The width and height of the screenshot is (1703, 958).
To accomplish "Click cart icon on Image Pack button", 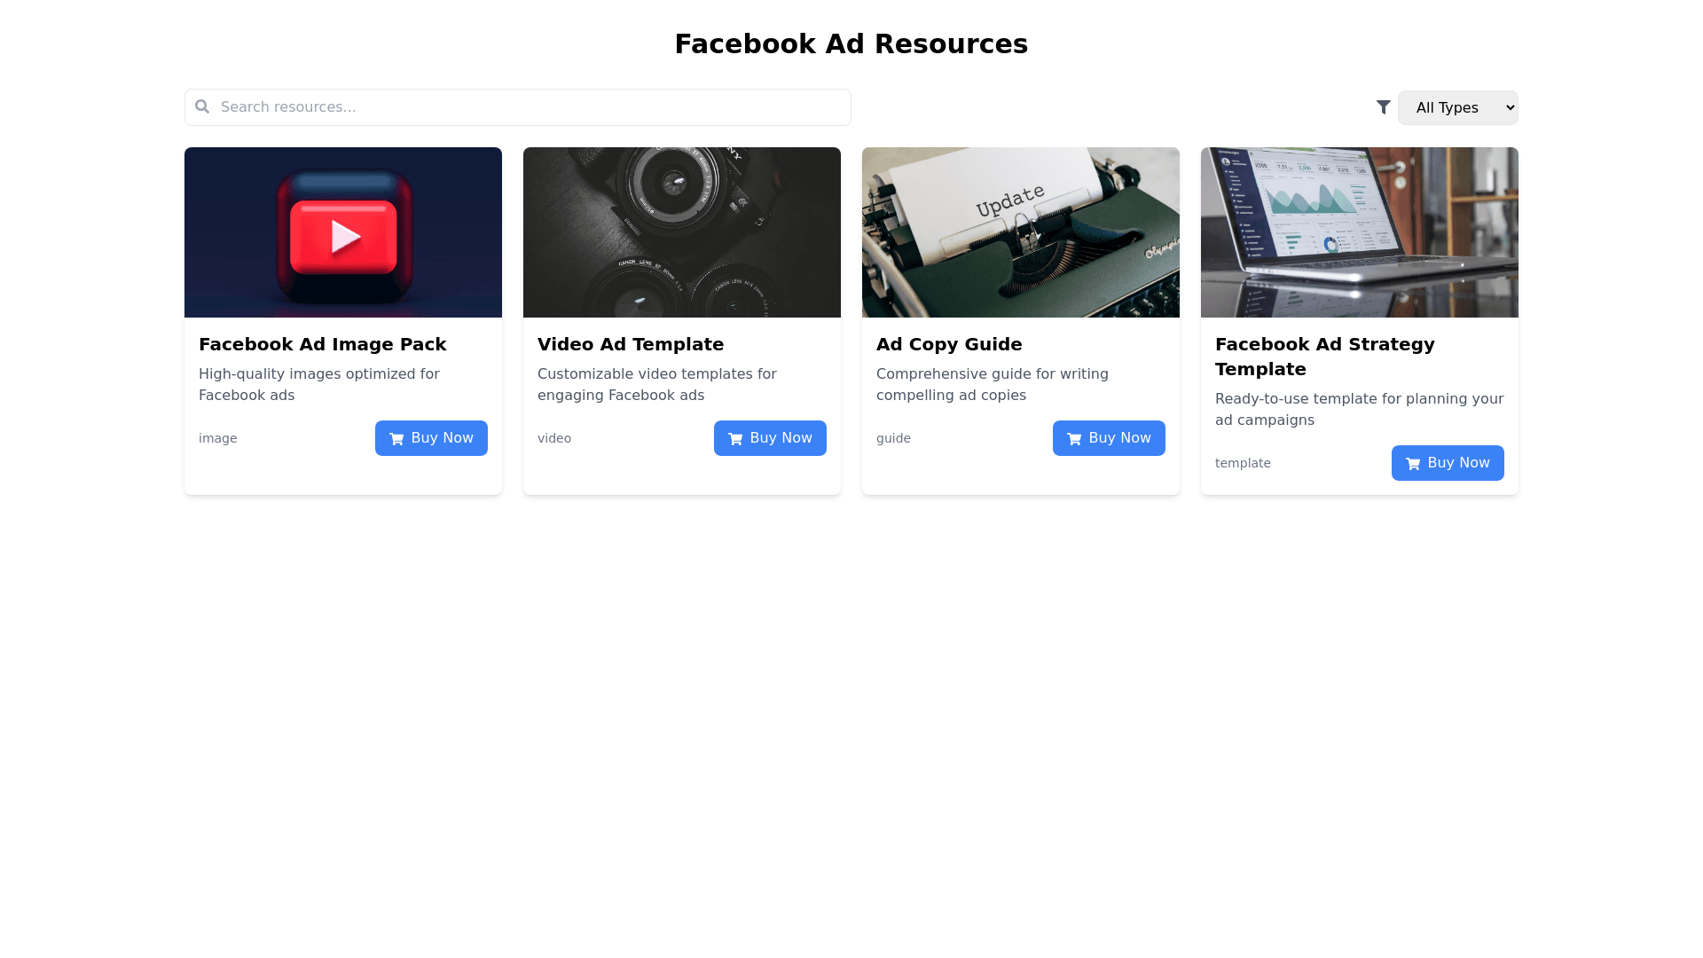I will coord(396,439).
